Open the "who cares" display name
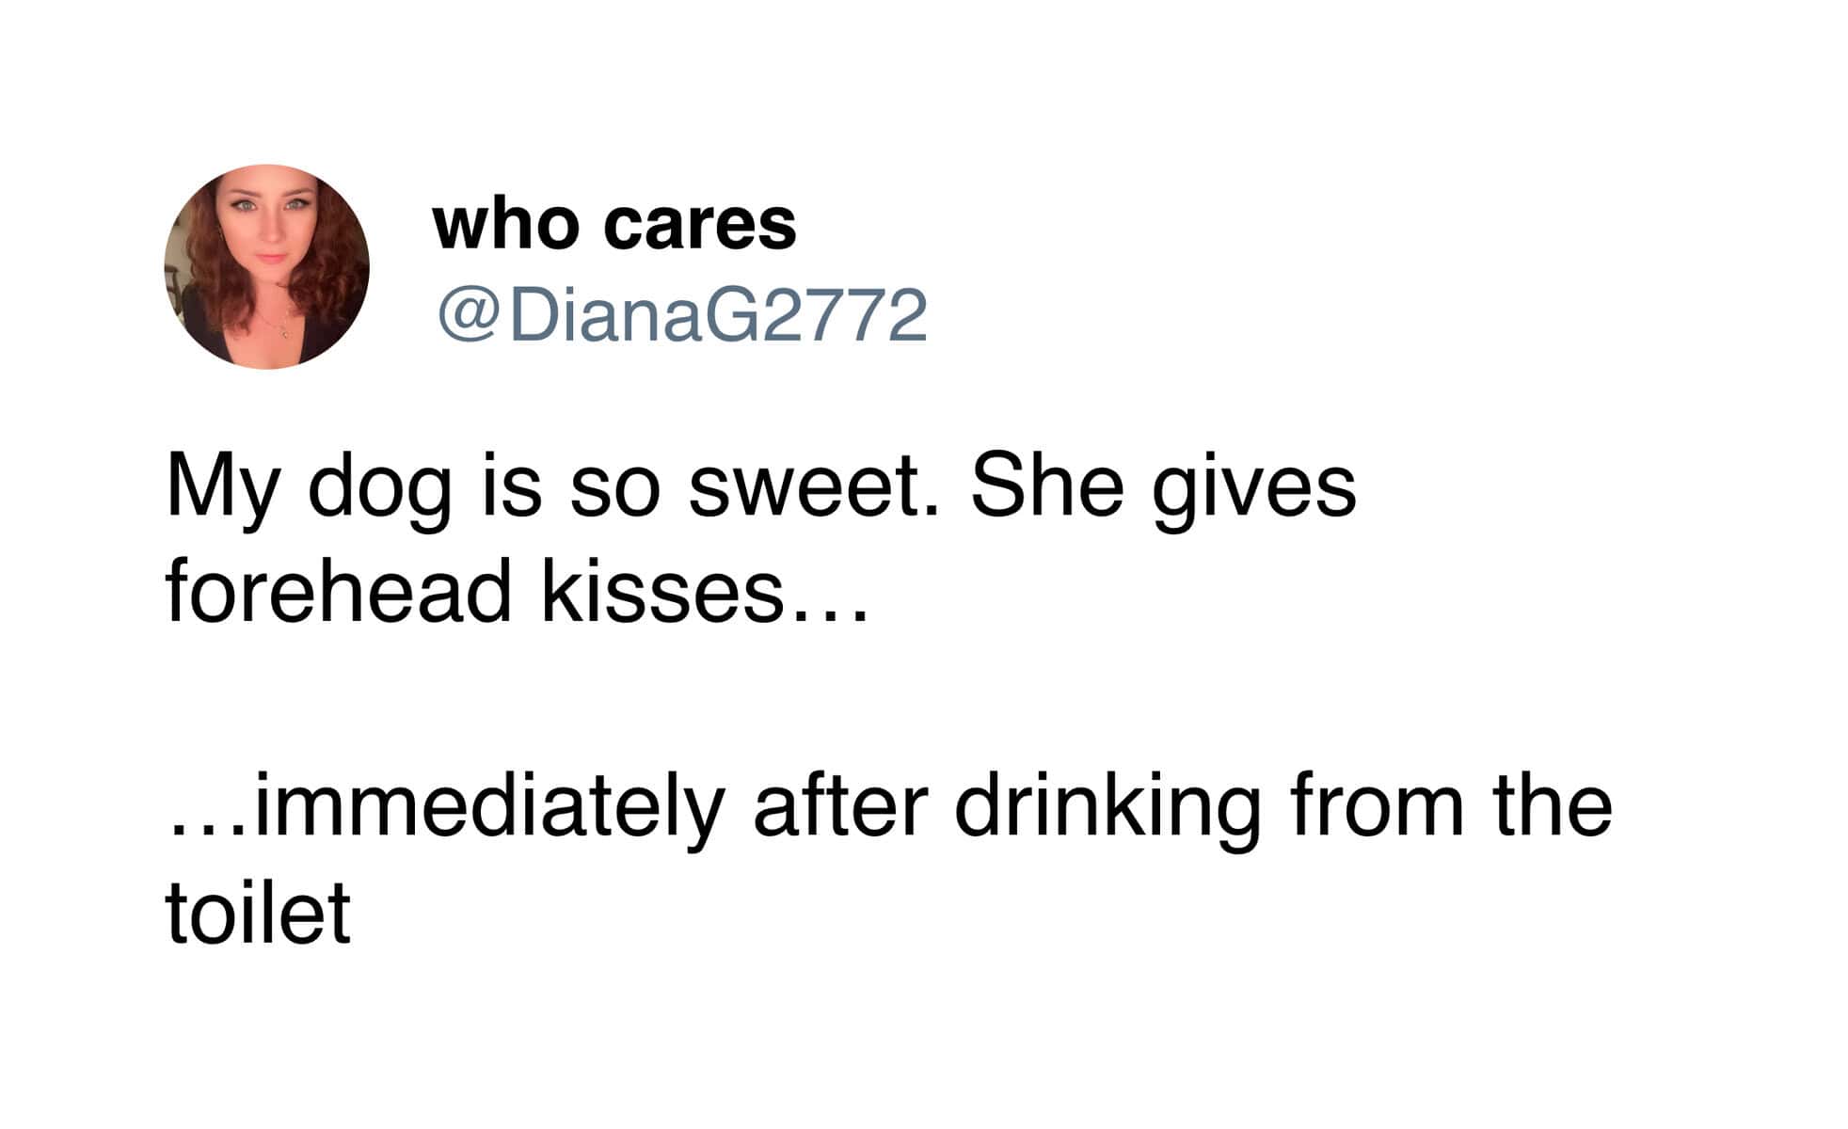 point(614,225)
